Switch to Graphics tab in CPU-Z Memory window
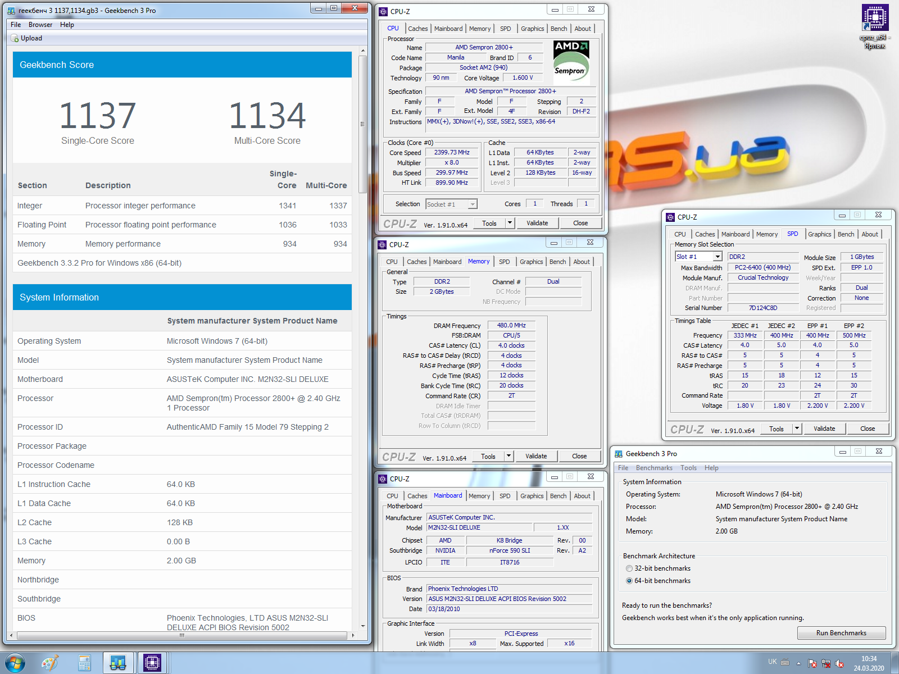This screenshot has height=674, width=899. pos(532,262)
